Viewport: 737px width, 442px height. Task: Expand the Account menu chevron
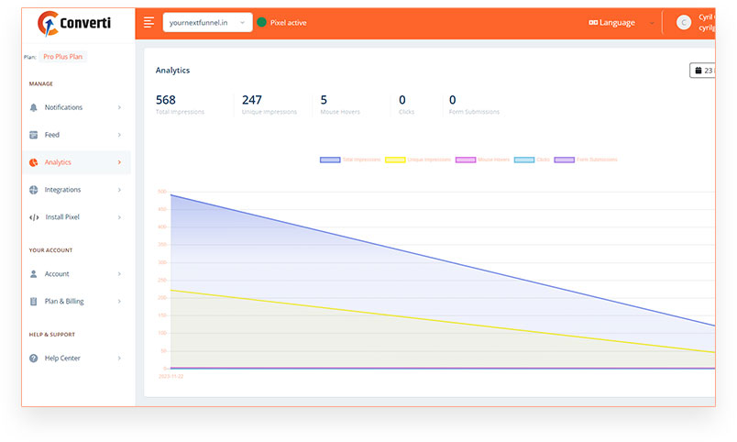(119, 274)
